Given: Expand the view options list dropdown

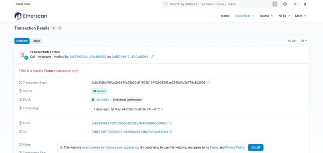Looking at the screenshot, I should [304, 41].
